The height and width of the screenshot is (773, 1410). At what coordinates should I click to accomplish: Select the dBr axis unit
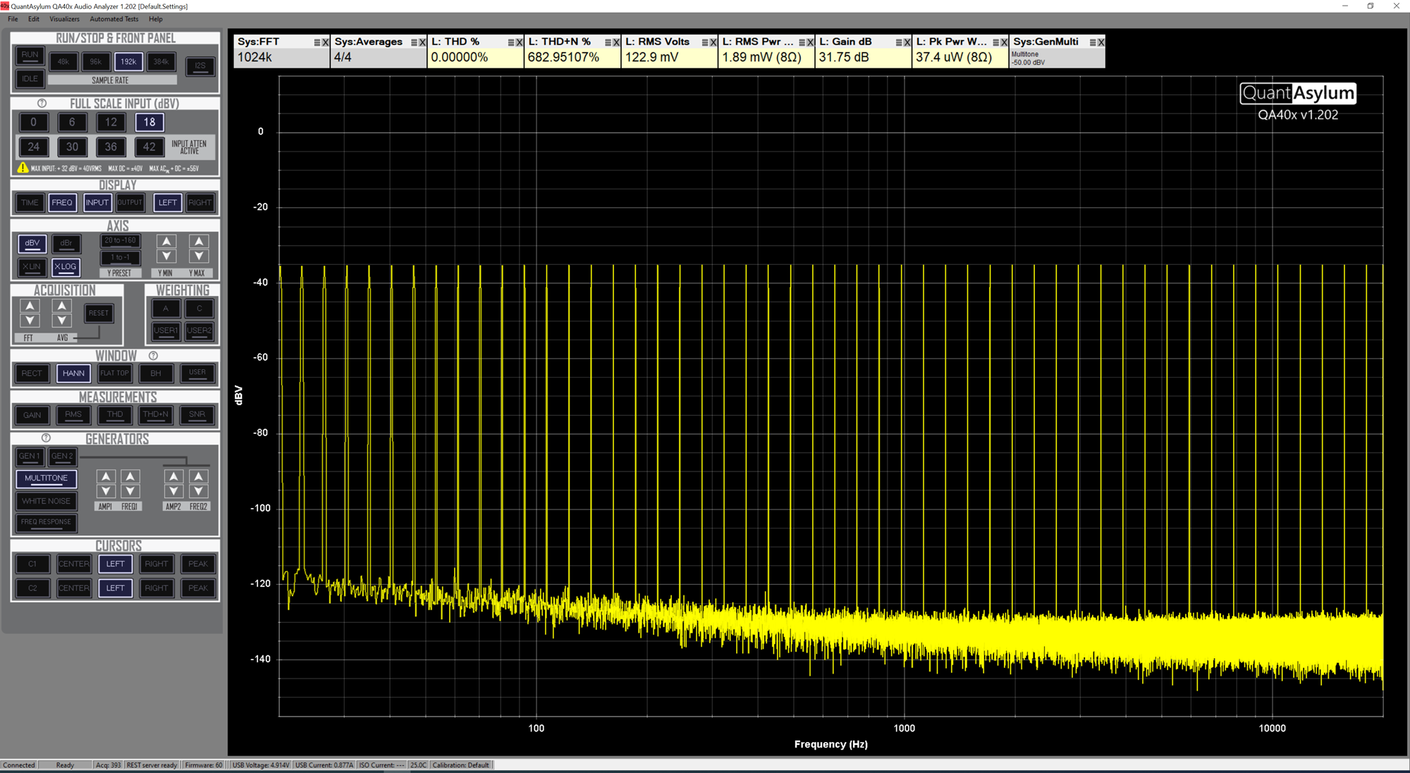[x=66, y=244]
